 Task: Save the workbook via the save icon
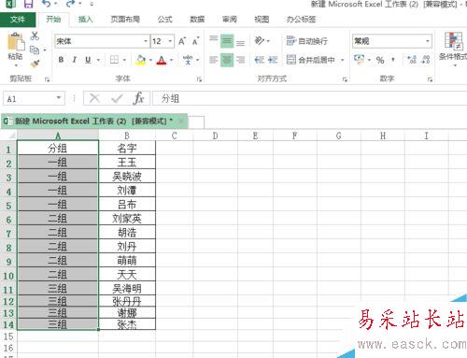[28, 4]
